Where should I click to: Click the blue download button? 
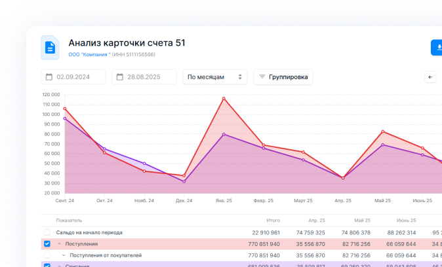436,48
